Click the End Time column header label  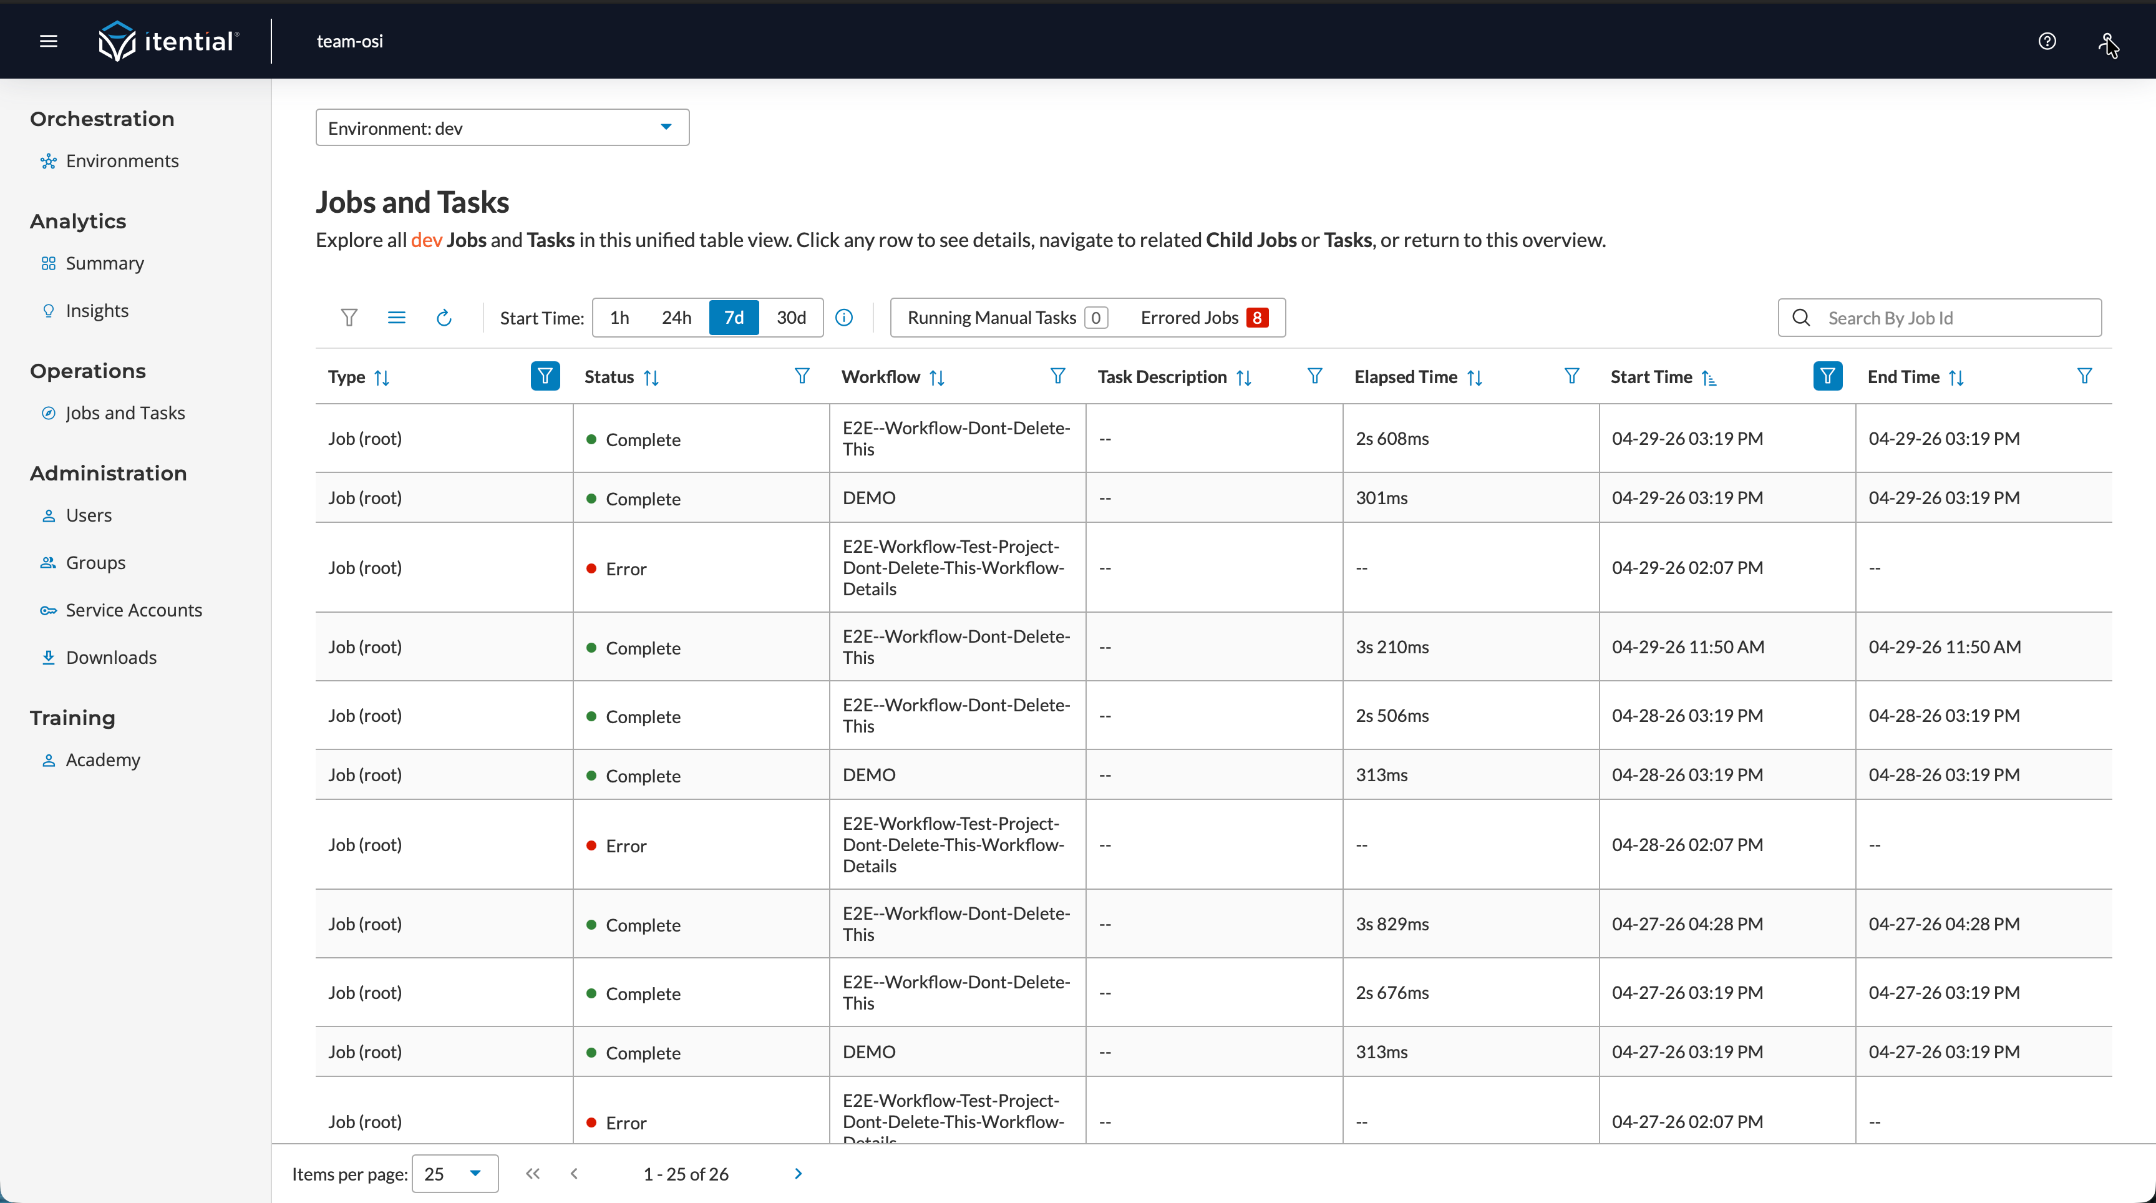pos(1903,377)
